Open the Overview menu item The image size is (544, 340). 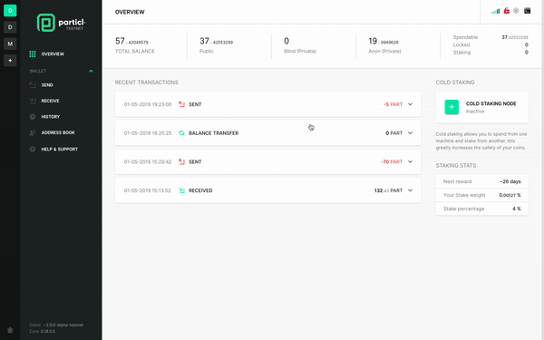[x=53, y=54]
